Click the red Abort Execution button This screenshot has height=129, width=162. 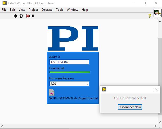tap(28, 16)
